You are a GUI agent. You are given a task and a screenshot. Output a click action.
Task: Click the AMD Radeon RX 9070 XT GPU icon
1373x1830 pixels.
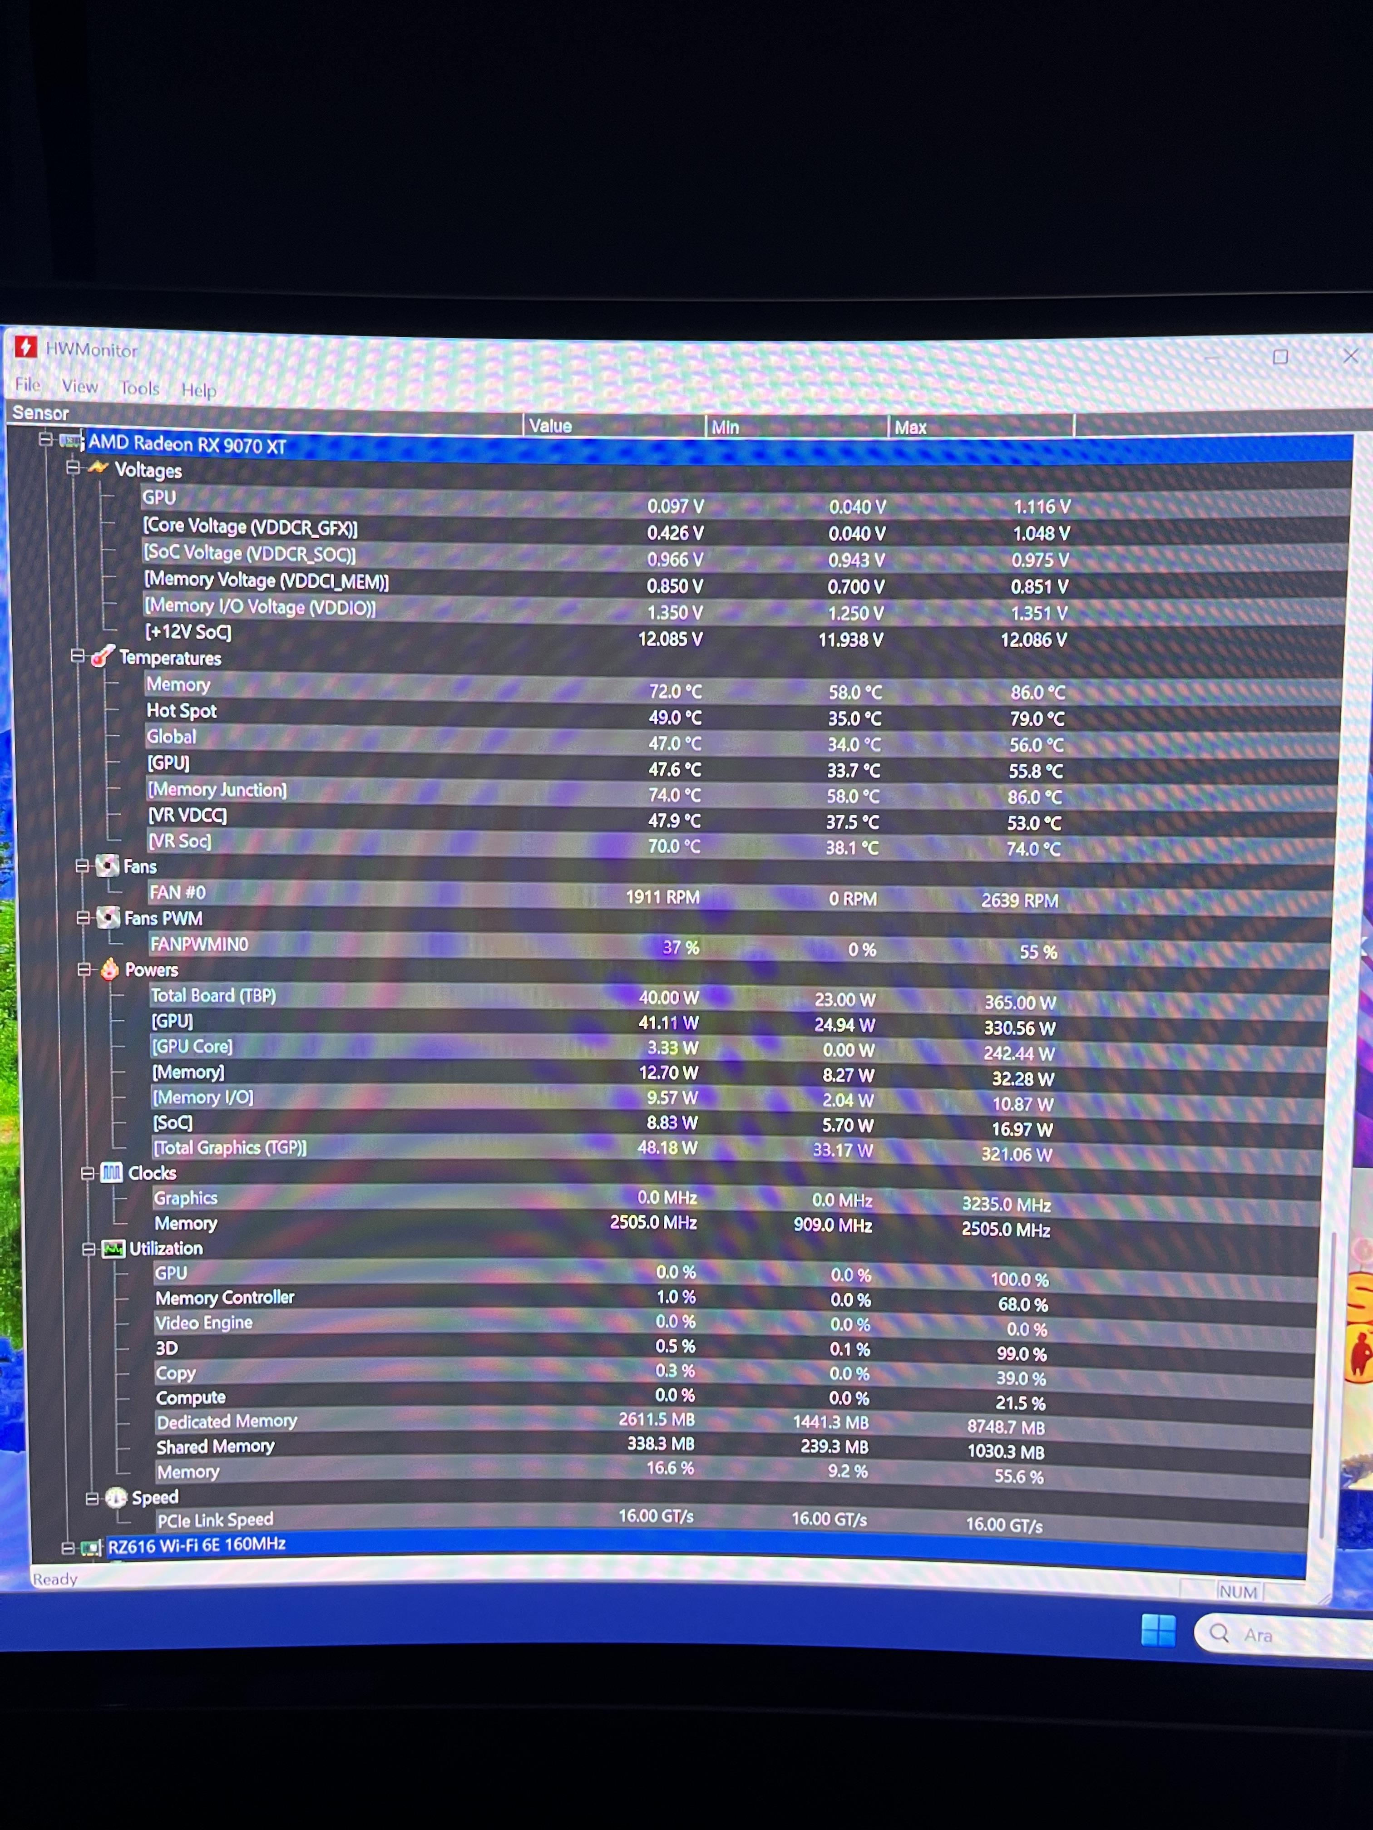[71, 441]
